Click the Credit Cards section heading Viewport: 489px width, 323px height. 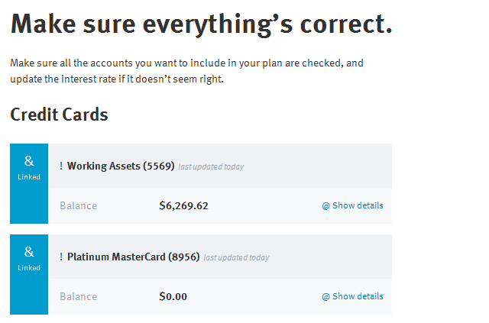tap(59, 115)
